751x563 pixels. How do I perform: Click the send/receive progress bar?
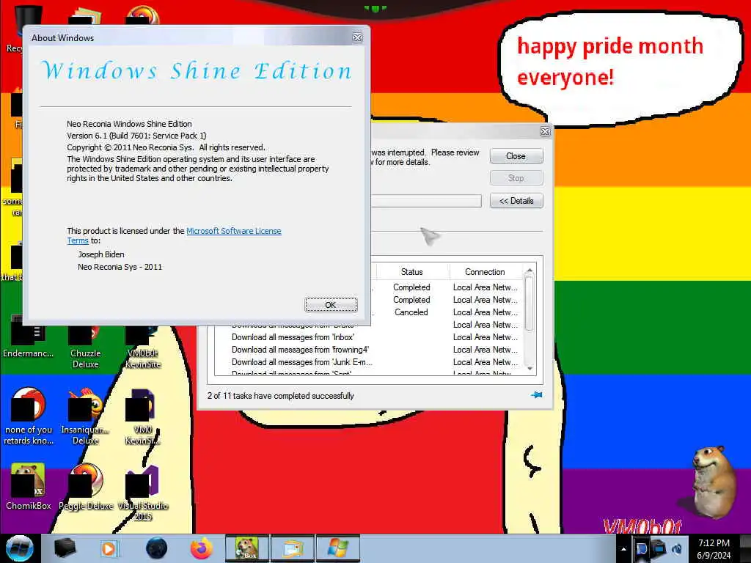[x=426, y=201]
